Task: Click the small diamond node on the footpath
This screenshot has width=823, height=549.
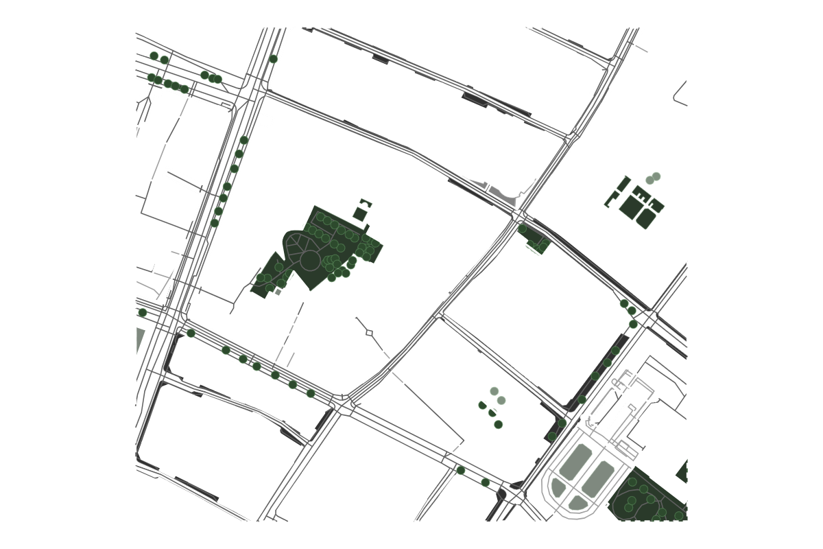Action: [369, 333]
